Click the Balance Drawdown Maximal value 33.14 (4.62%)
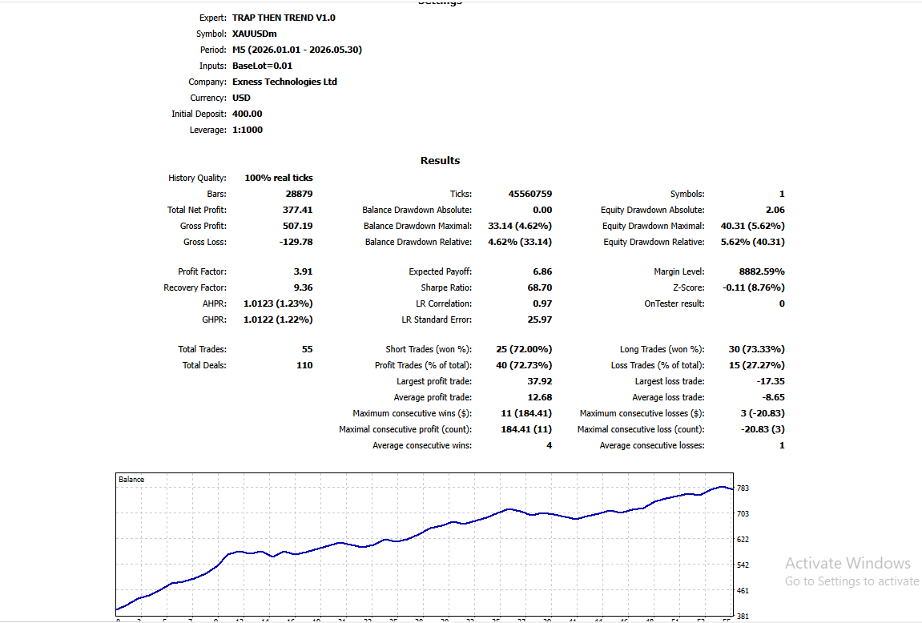This screenshot has width=922, height=623. point(520,226)
